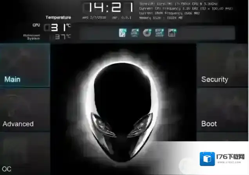
Task: Click the round disc drive icon
Action: point(147,33)
